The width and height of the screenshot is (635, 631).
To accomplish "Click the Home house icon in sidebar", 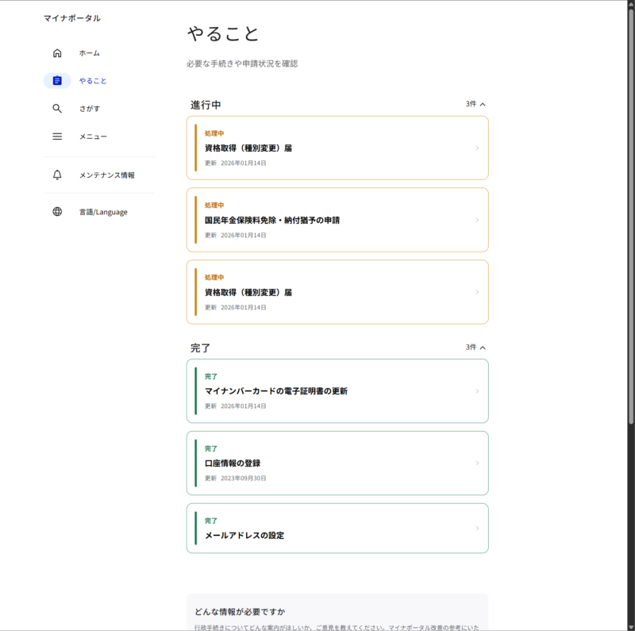I will click(x=57, y=53).
